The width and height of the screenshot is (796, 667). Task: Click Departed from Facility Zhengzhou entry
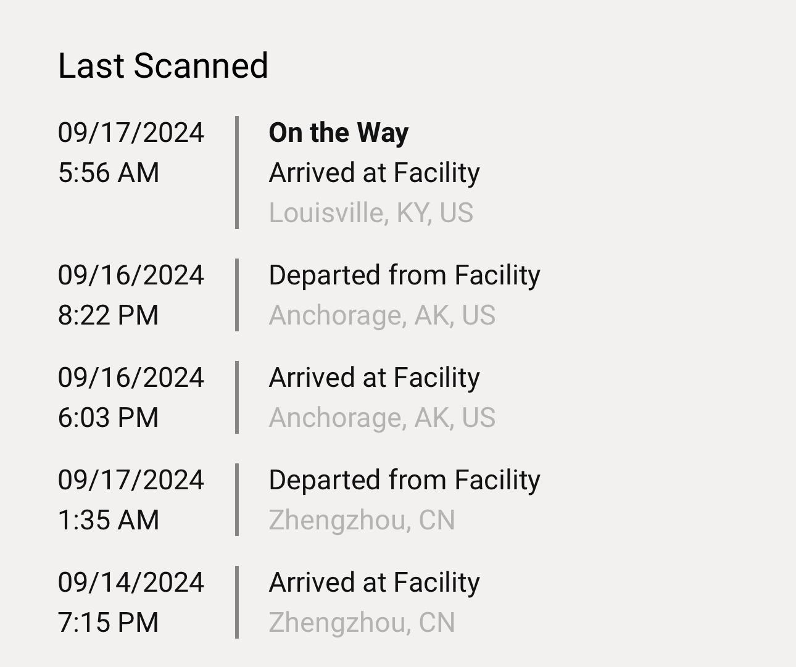(x=404, y=480)
